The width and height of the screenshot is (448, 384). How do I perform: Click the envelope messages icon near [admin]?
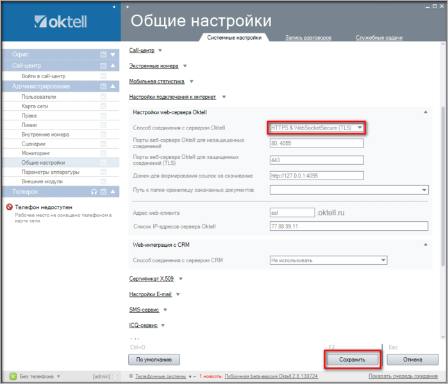115,376
